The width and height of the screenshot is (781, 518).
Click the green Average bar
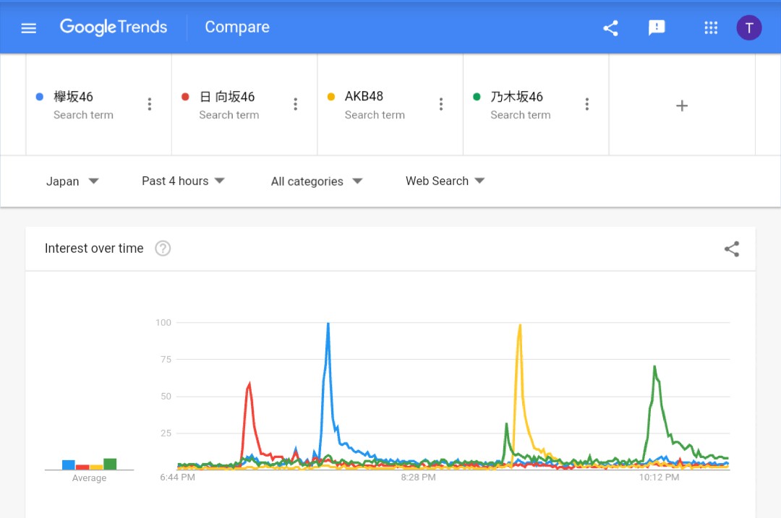tap(110, 464)
